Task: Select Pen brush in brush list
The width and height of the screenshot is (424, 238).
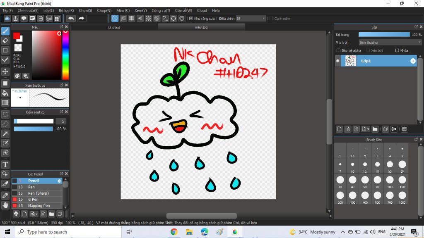Action: pos(37,187)
